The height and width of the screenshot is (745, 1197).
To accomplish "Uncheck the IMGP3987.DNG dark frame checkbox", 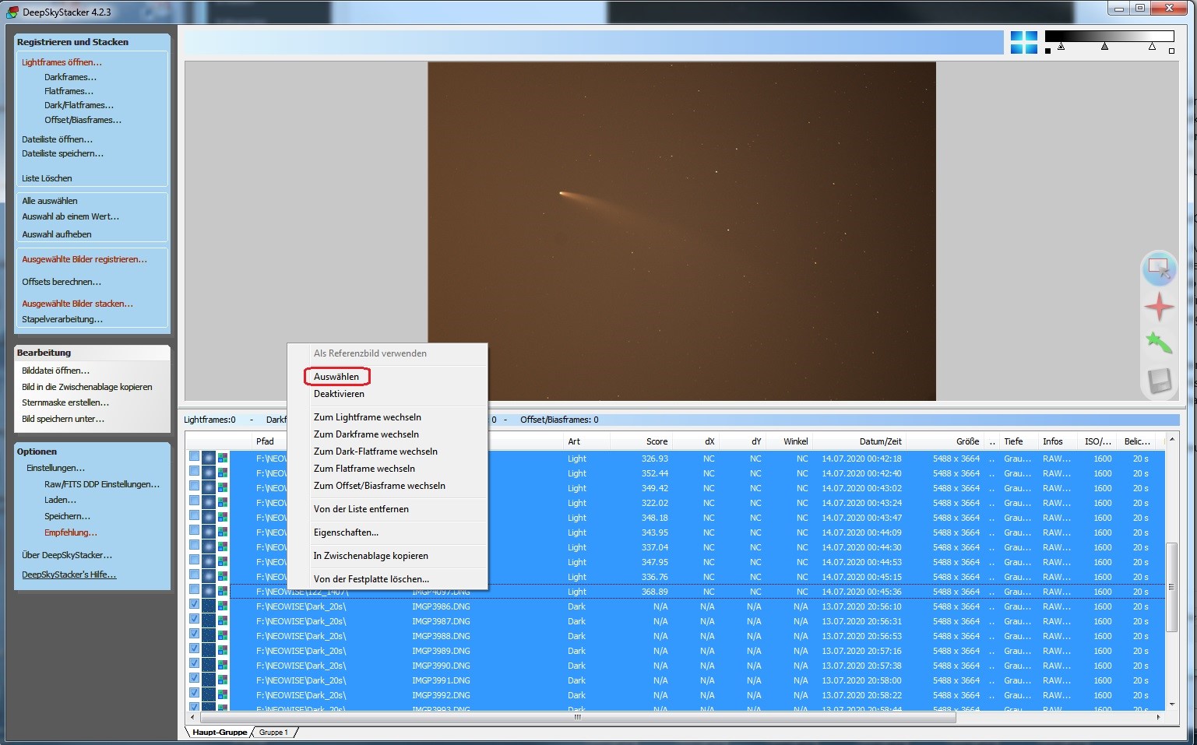I will coord(194,620).
